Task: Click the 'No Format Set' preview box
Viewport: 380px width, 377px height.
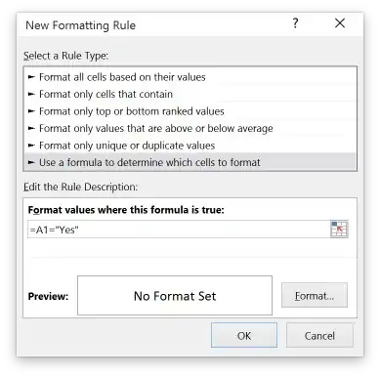Action: click(x=175, y=296)
